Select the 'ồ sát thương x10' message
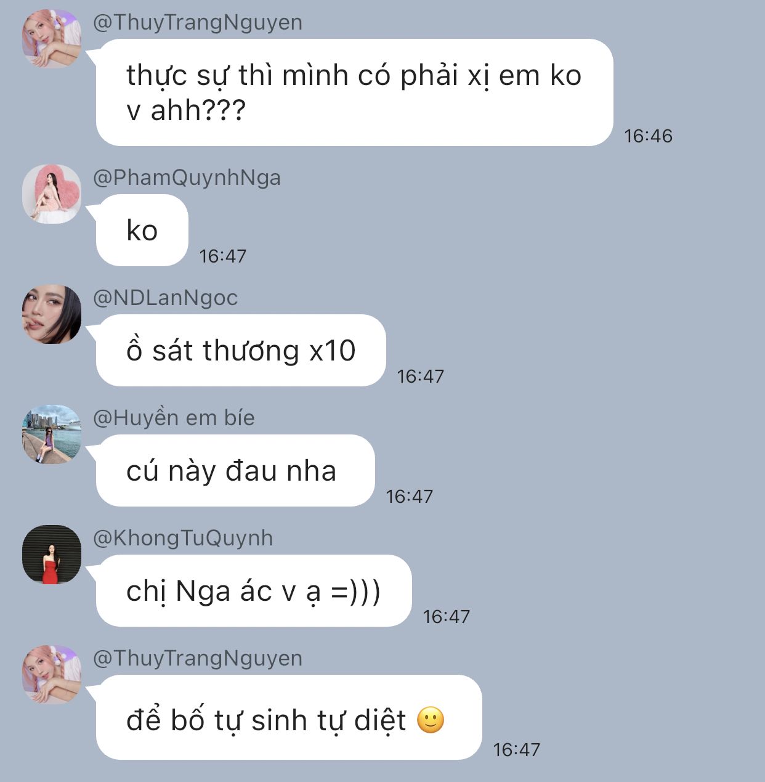The width and height of the screenshot is (765, 782). click(241, 351)
